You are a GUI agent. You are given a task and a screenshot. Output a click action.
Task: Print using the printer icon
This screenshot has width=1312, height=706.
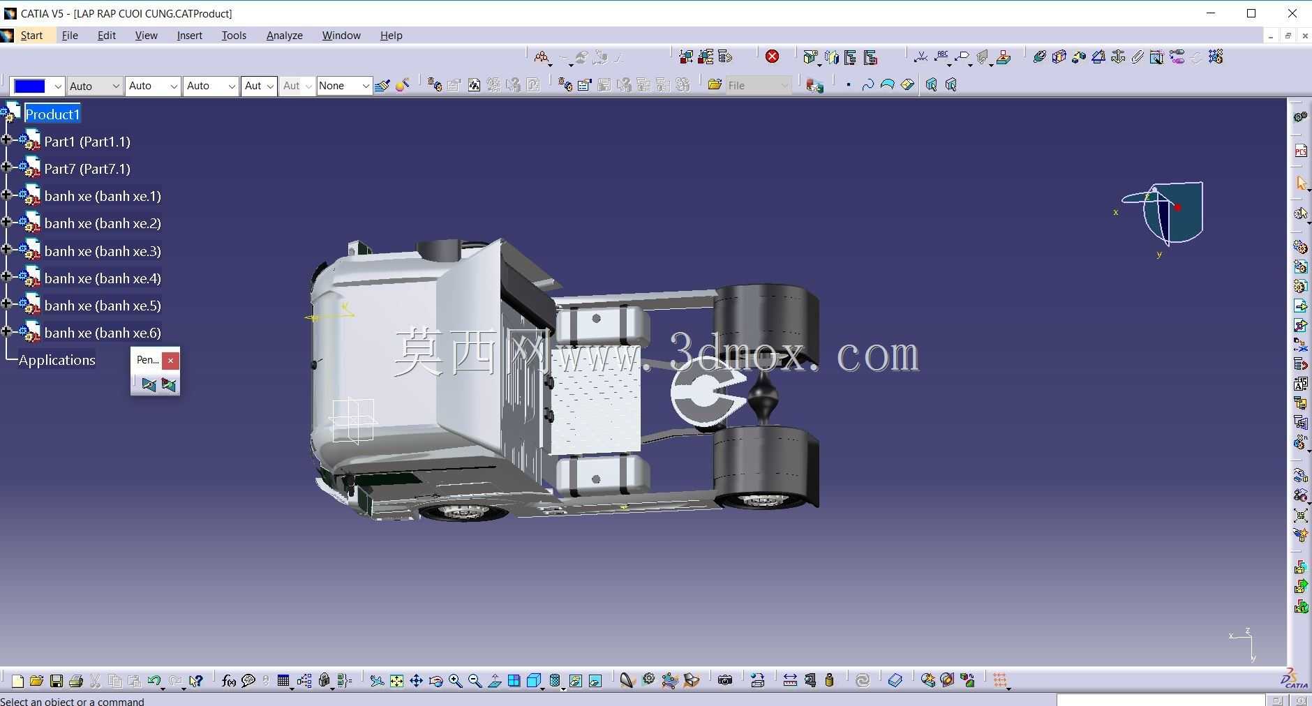point(76,681)
